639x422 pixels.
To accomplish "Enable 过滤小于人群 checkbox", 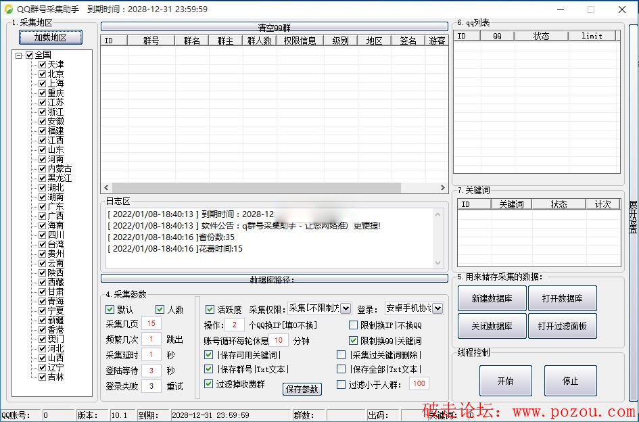I will [x=341, y=385].
